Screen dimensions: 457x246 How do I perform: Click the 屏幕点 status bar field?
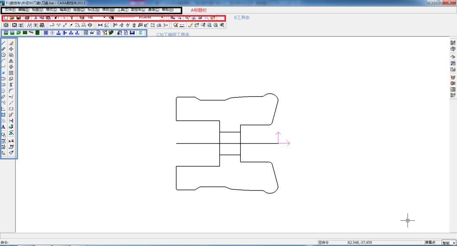tap(429, 243)
